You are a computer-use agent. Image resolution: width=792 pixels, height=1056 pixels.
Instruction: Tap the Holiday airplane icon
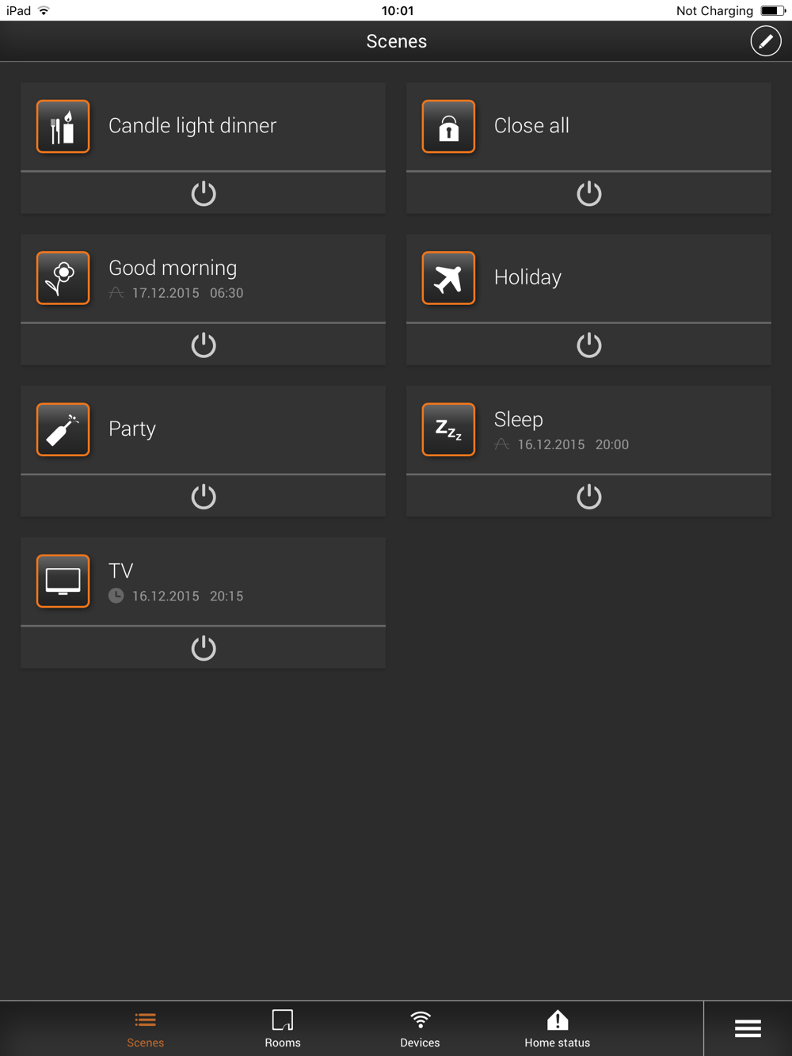tap(448, 278)
